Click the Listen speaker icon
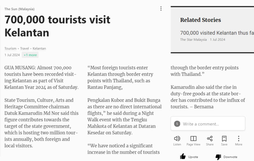The image size is (254, 161). 177,139
